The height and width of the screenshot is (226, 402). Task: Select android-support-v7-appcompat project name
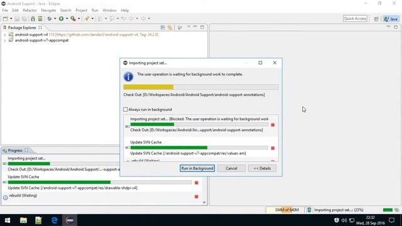41,40
